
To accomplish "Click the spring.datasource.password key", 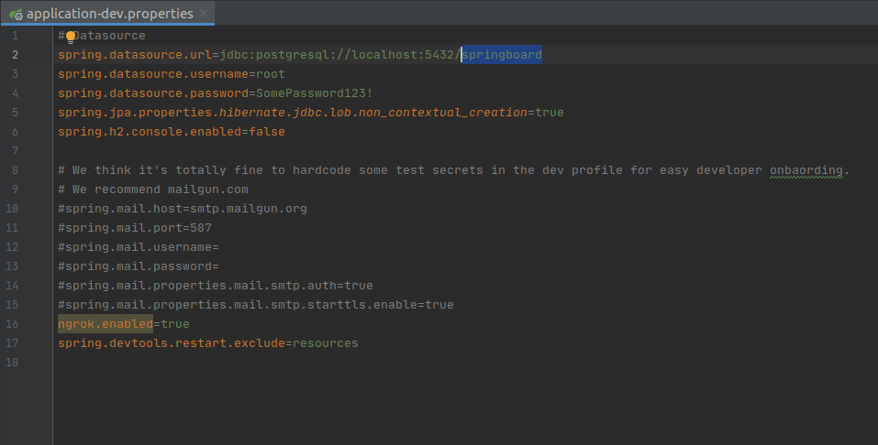I will (153, 92).
